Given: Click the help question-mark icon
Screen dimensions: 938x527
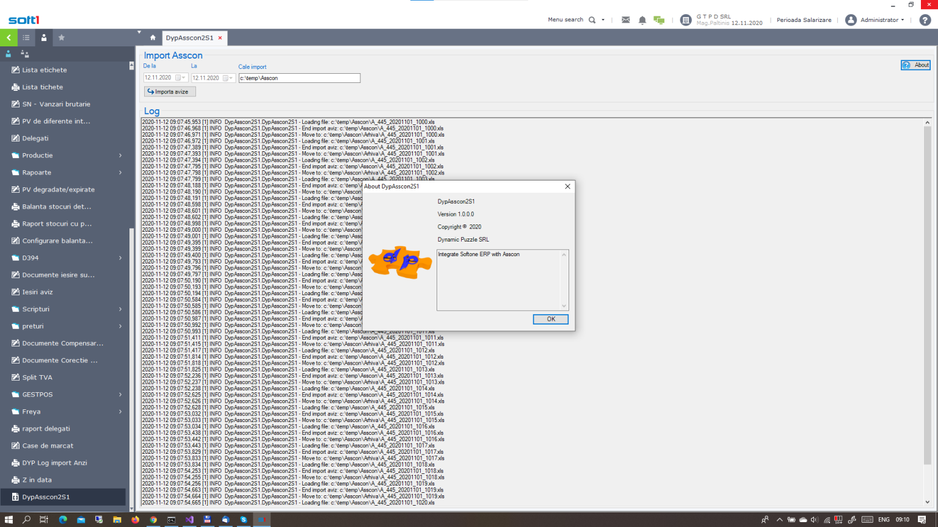Looking at the screenshot, I should pyautogui.click(x=924, y=20).
